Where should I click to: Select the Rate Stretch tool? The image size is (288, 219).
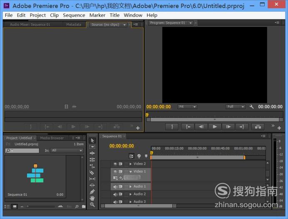point(92,166)
